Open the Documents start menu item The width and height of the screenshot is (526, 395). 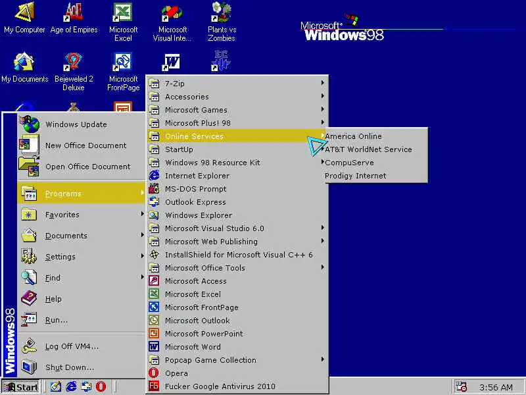tap(82, 236)
